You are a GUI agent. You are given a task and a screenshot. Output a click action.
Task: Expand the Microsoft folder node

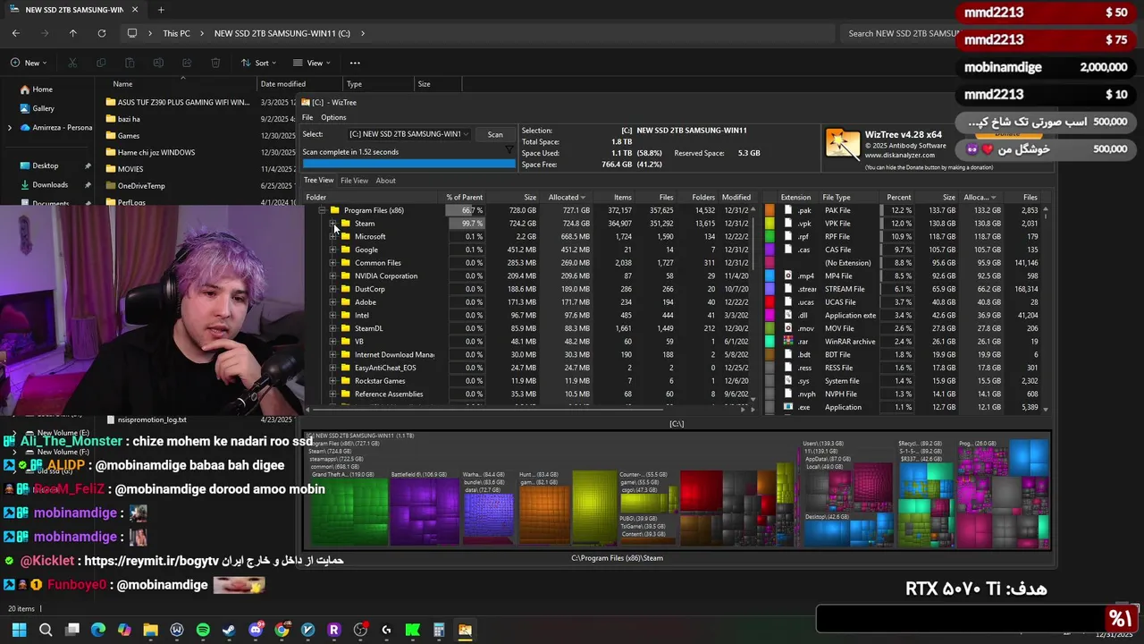[x=332, y=237]
